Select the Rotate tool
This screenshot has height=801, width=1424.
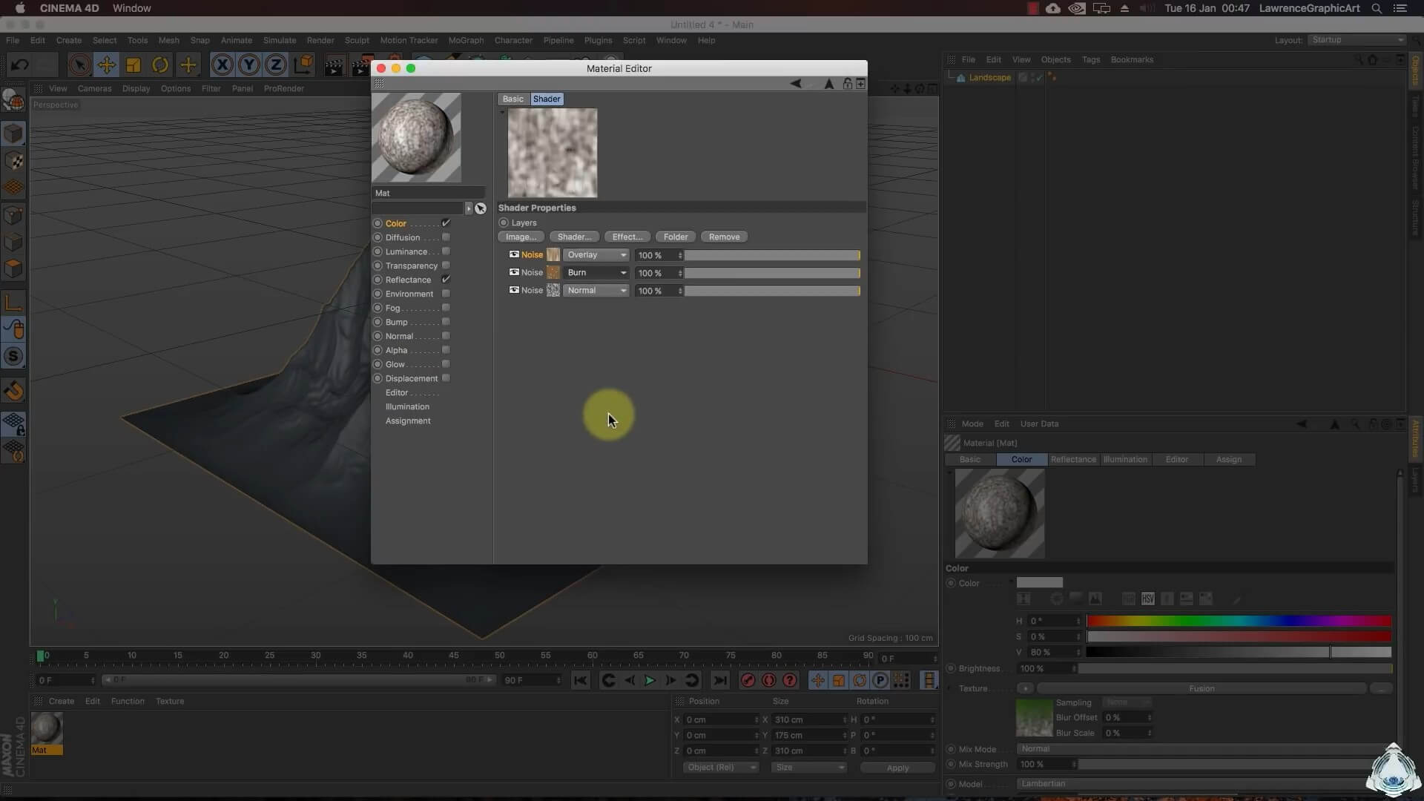point(160,65)
